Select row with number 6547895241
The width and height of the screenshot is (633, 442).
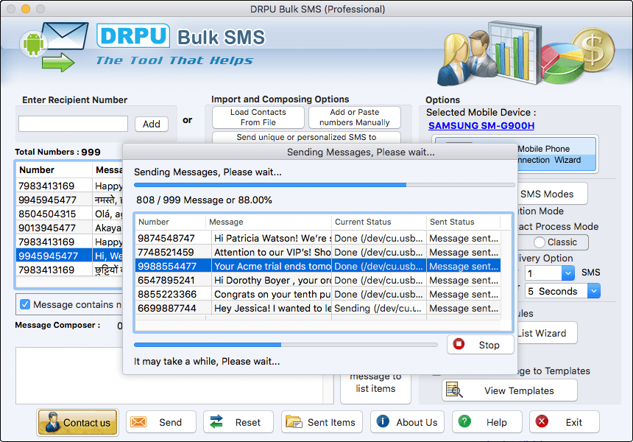coord(318,280)
